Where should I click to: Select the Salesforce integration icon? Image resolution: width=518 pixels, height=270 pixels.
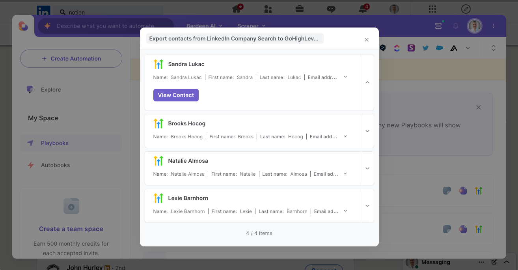click(x=440, y=48)
